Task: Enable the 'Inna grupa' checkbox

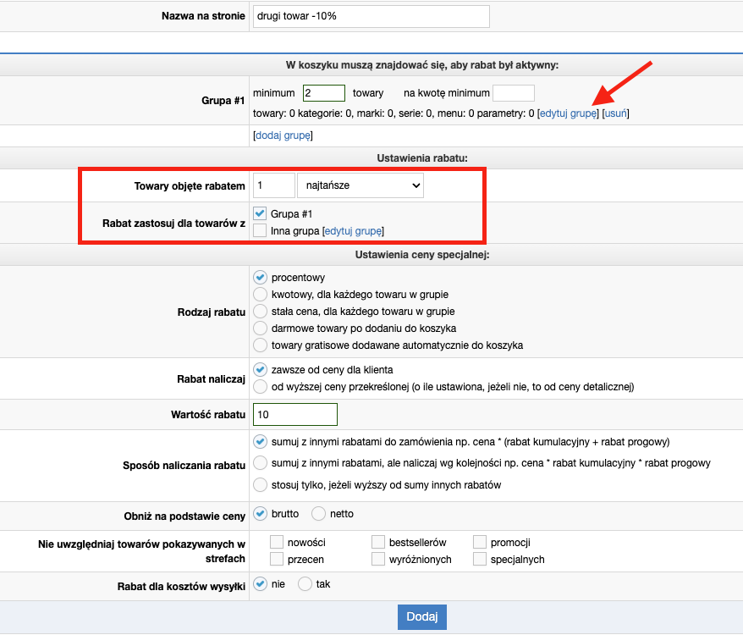Action: coord(260,230)
